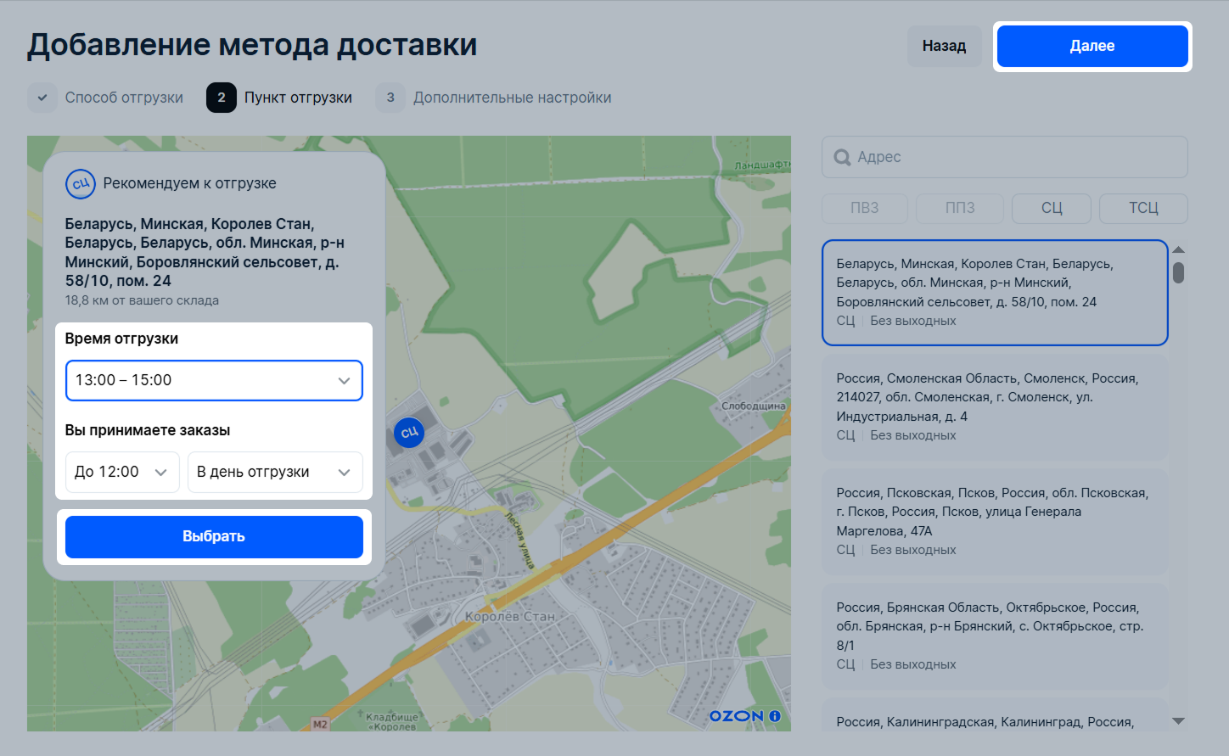Click the step 3 number badge
Screen dimensions: 1229x756
(x=390, y=98)
